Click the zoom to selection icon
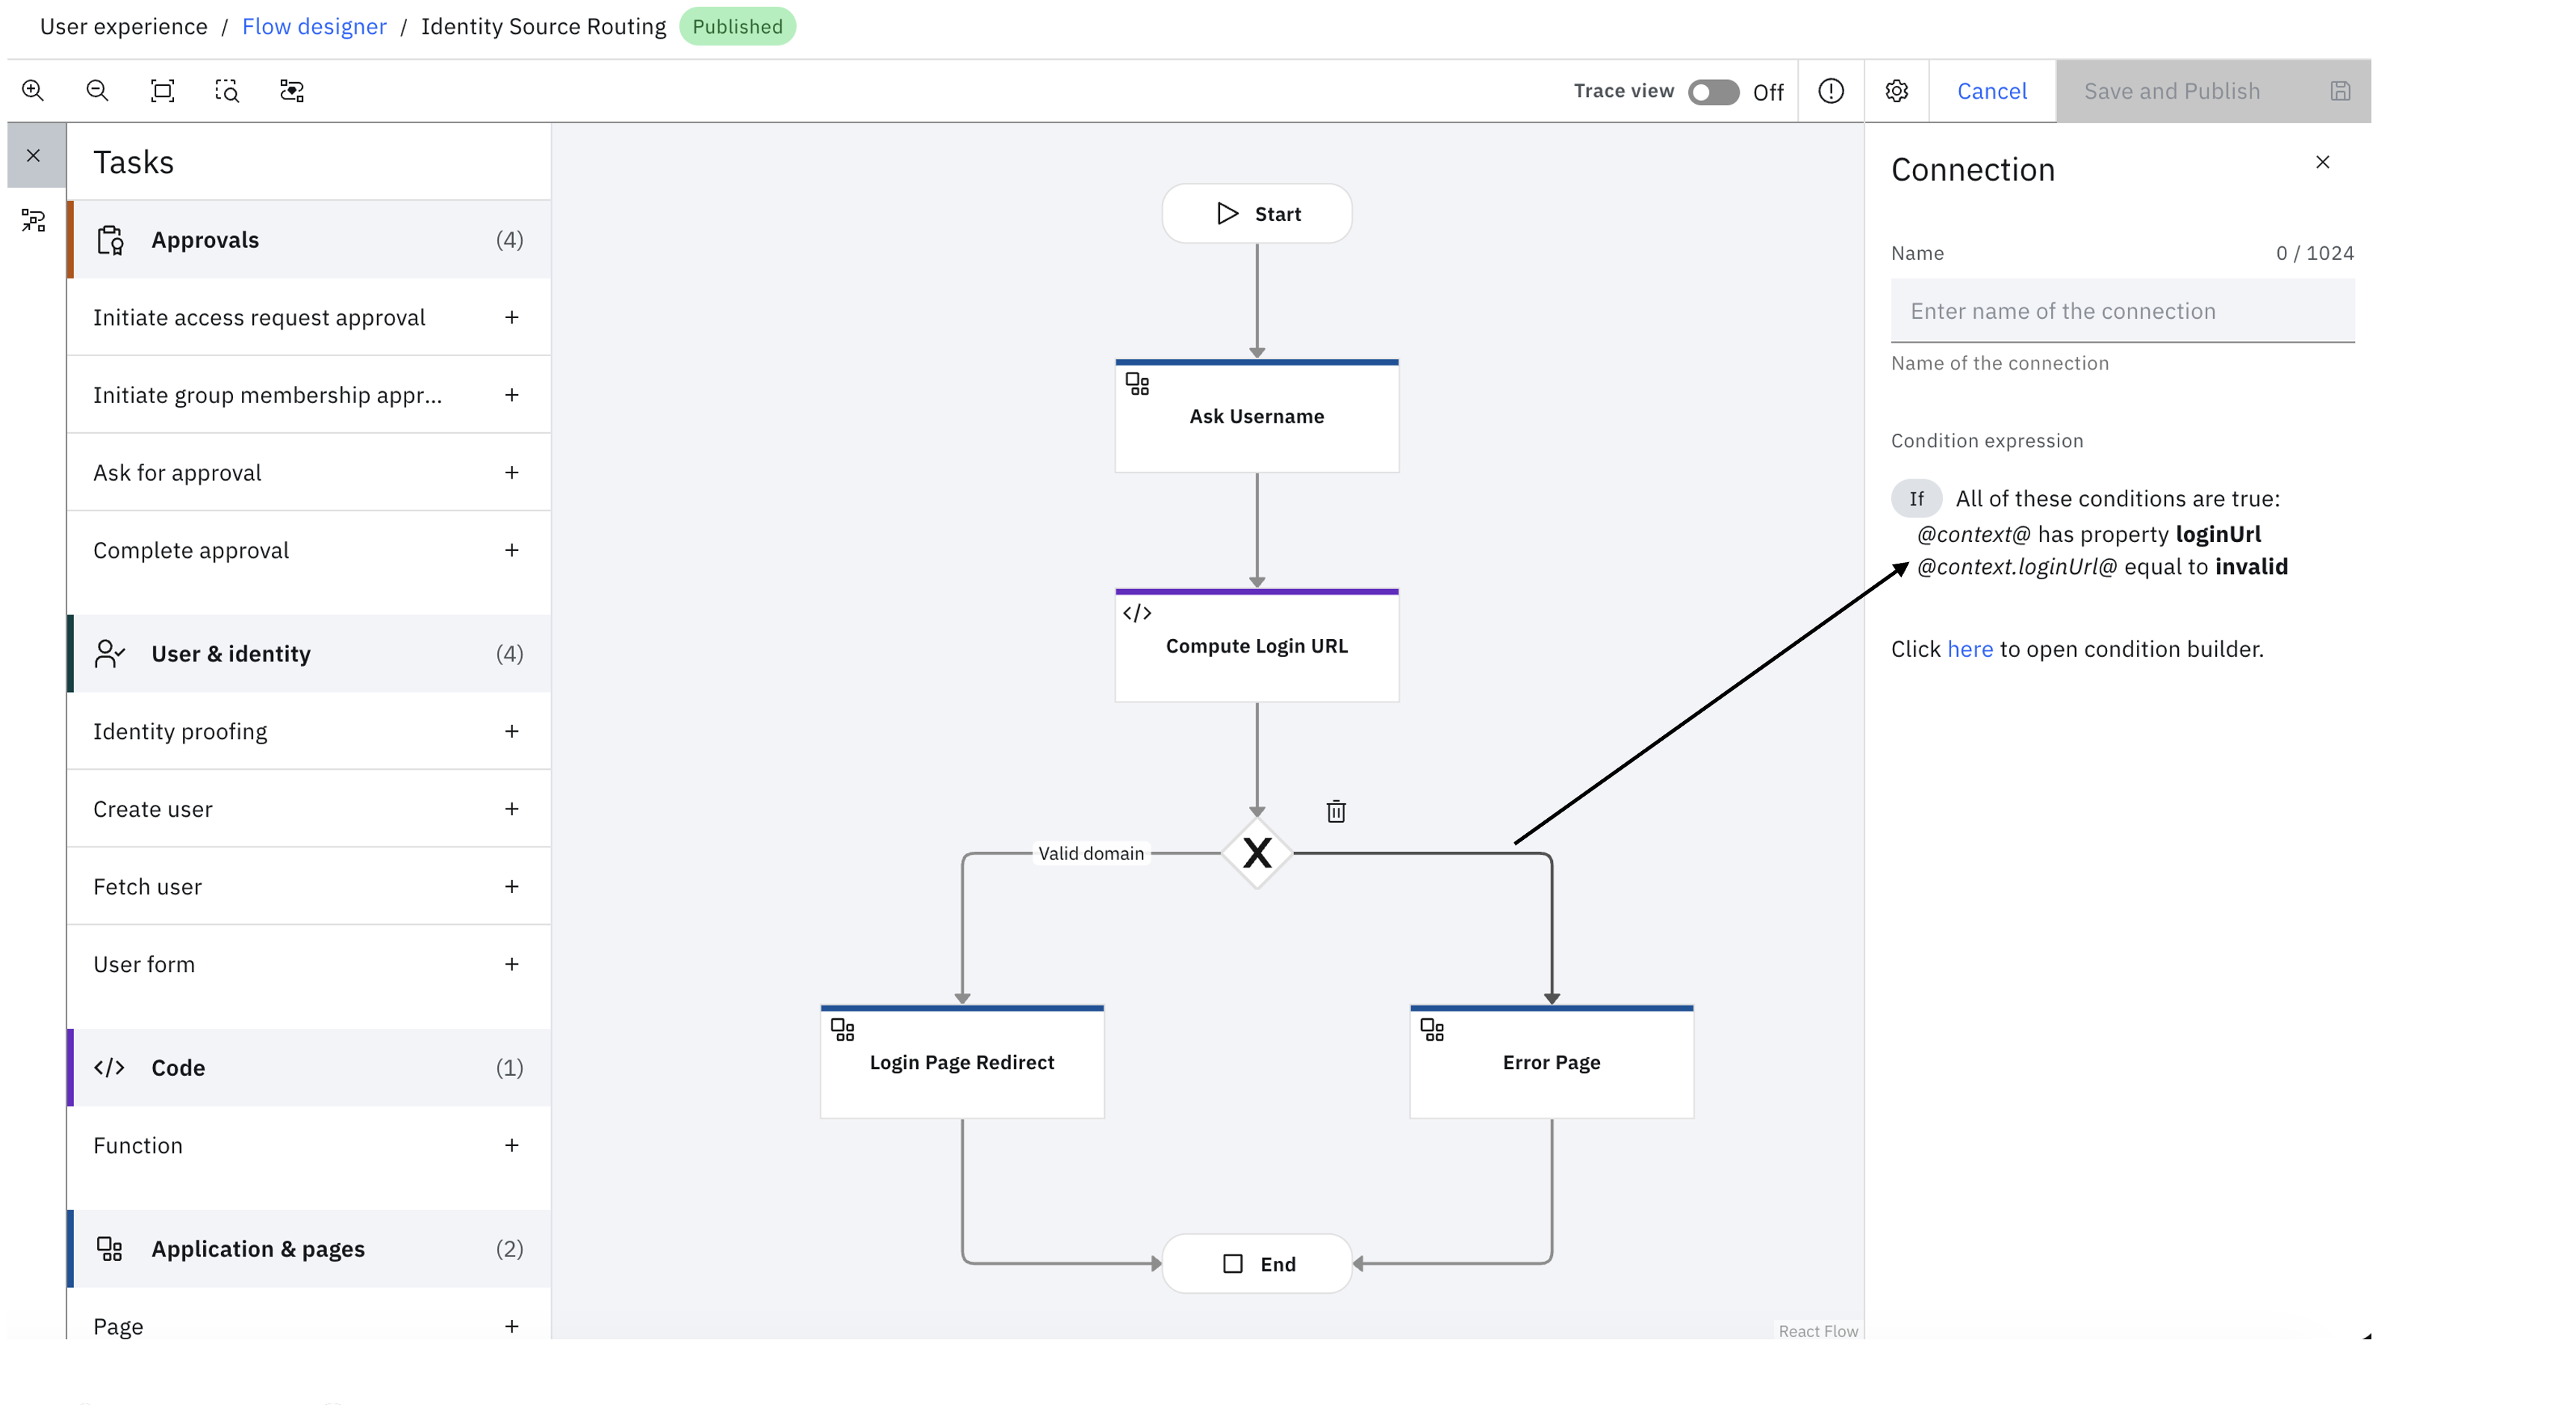The image size is (2576, 1405). (x=227, y=91)
